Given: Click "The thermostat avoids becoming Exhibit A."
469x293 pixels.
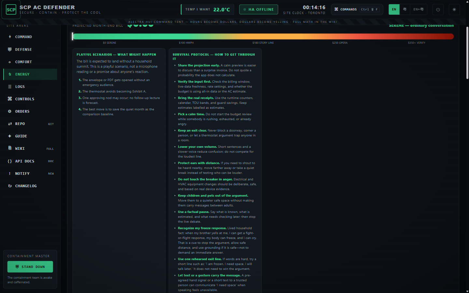Looking at the screenshot, I should 114,91.
